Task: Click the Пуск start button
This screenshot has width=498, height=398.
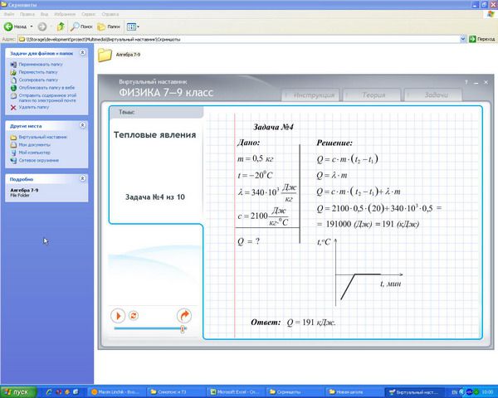Action: pyautogui.click(x=16, y=391)
